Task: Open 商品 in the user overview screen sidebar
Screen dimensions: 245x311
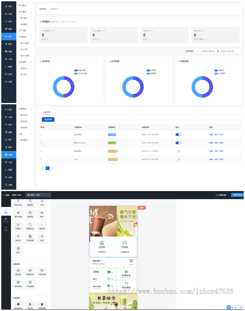Action: click(x=8, y=29)
